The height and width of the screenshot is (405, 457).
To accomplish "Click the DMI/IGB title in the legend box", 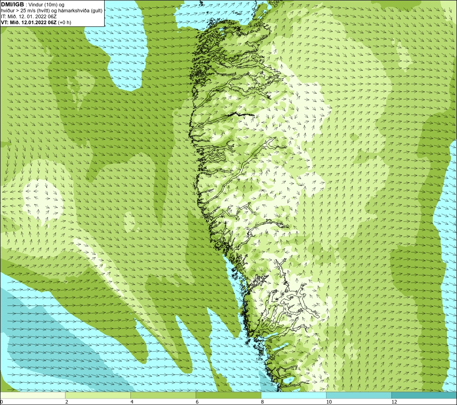I will 12,5.
